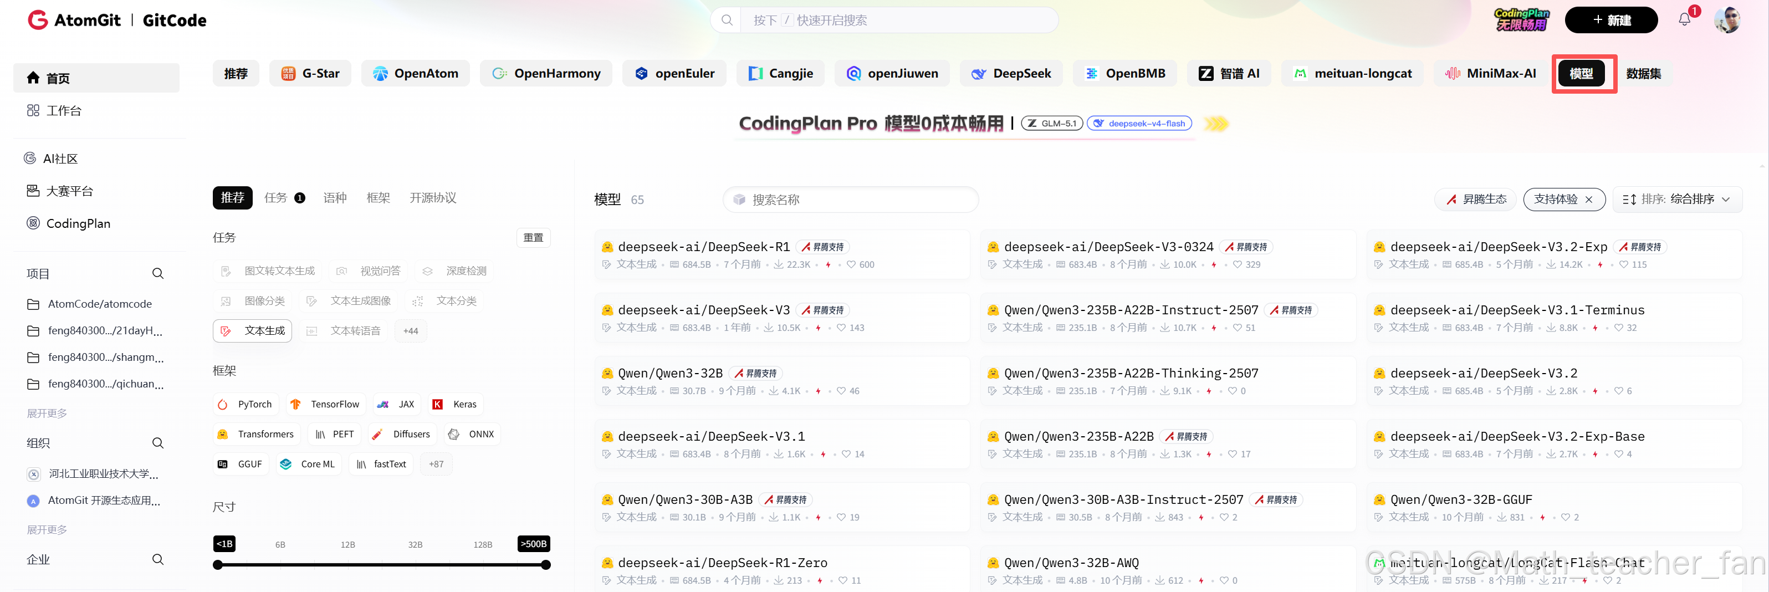Expand more frameworks with +87
The image size is (1769, 592).
point(436,465)
